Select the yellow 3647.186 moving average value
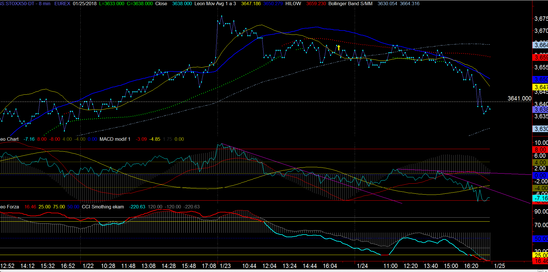The image size is (548, 272). (x=251, y=4)
